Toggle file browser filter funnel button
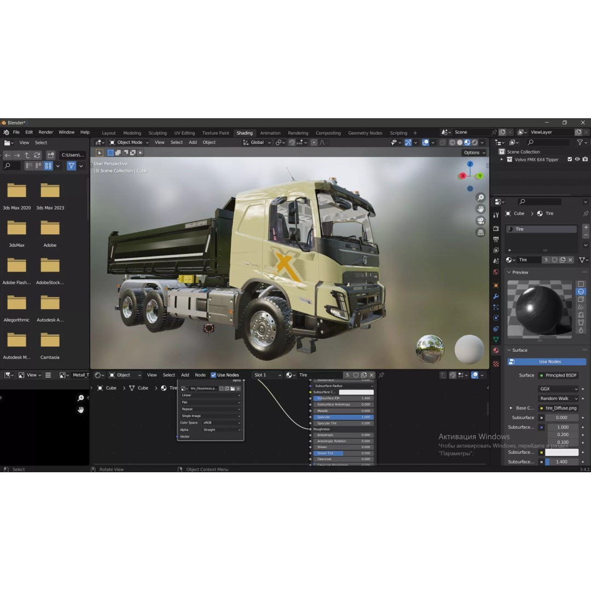Image resolution: width=591 pixels, height=591 pixels. click(x=71, y=166)
